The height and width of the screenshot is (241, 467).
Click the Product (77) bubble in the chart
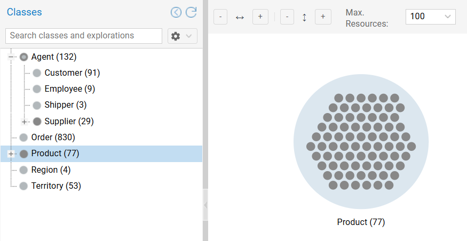point(361,142)
